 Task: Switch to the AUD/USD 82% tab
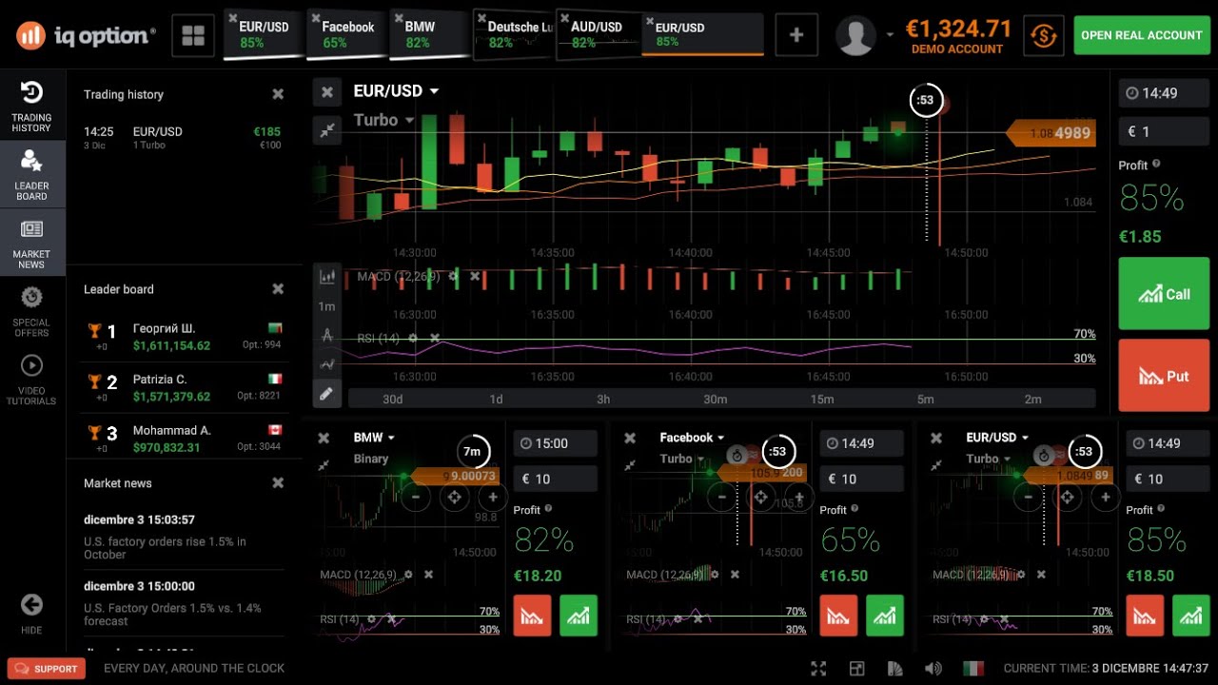coord(596,34)
